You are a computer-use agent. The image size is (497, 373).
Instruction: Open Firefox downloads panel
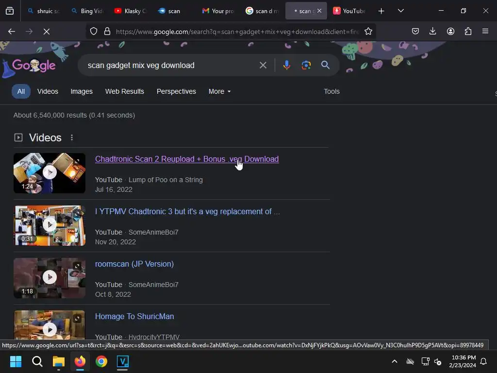pos(432,31)
